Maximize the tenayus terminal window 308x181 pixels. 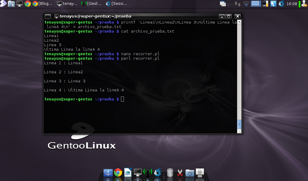point(229,16)
